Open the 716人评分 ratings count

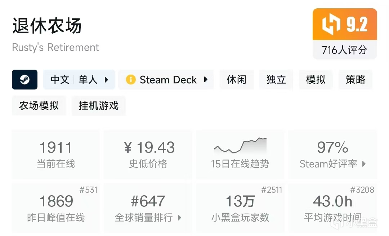coord(344,50)
